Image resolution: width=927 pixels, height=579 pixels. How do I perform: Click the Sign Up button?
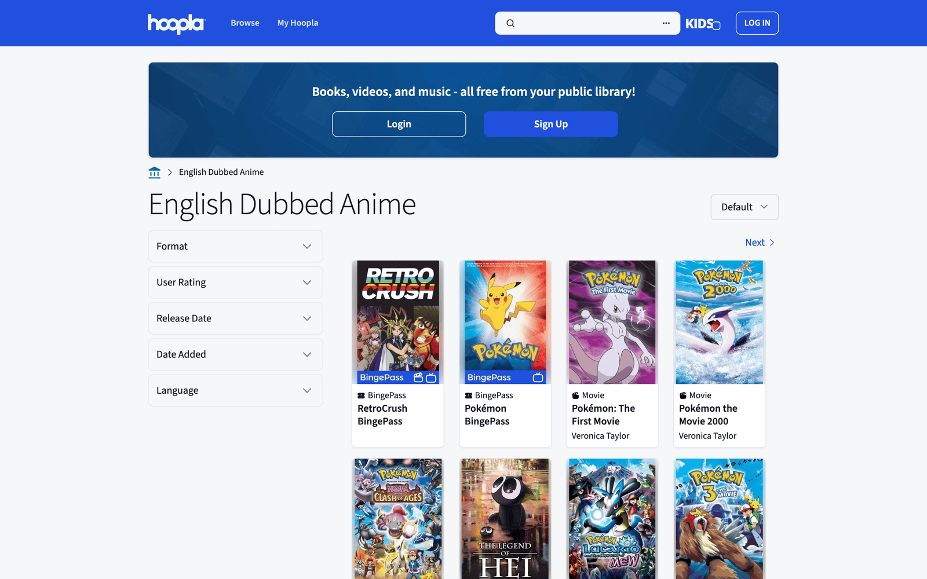(x=551, y=124)
